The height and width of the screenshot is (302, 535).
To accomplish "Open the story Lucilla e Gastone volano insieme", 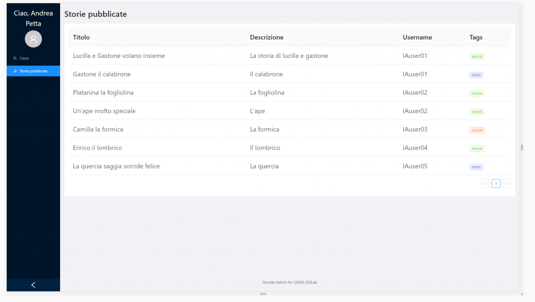I will pyautogui.click(x=119, y=55).
